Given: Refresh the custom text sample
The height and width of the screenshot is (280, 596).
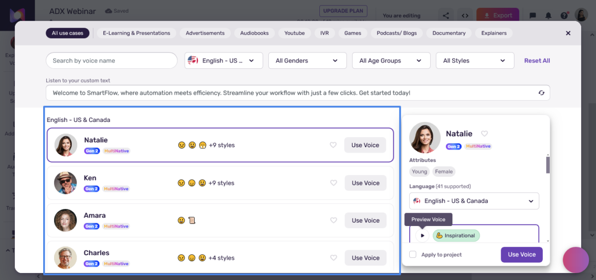Looking at the screenshot, I should click(x=541, y=93).
